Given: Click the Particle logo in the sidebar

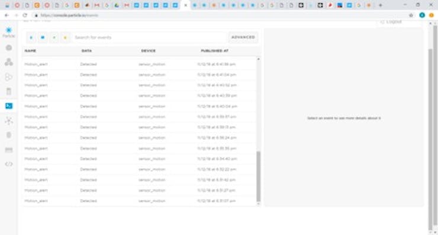Looking at the screenshot, I should point(9,32).
